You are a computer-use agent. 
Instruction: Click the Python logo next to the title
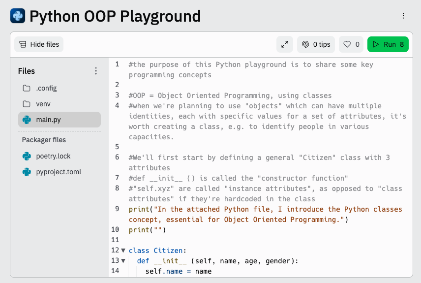tap(18, 16)
